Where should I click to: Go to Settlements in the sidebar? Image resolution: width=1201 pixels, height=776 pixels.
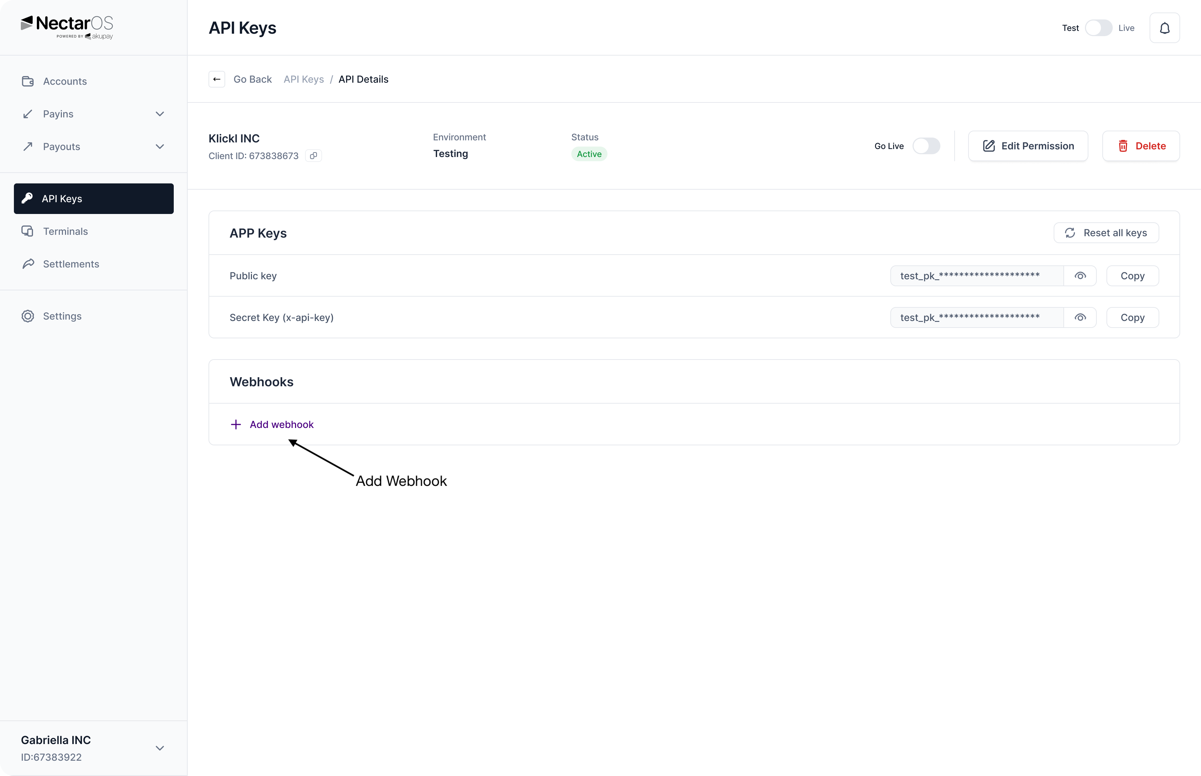94,264
